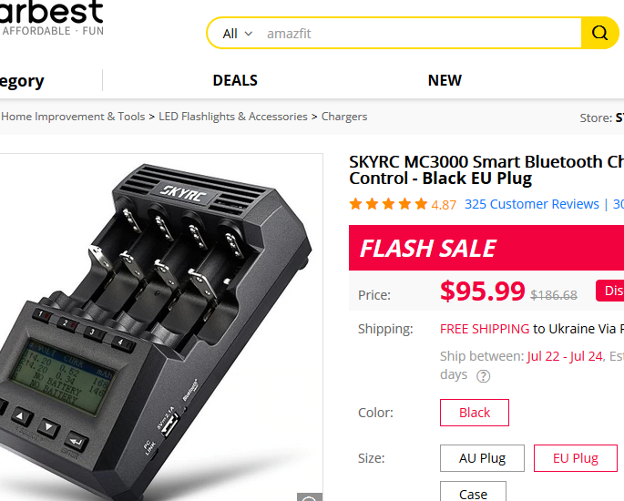Open 325 Customer Reviews link
Viewport: 624px width, 501px height.
pyautogui.click(x=532, y=204)
